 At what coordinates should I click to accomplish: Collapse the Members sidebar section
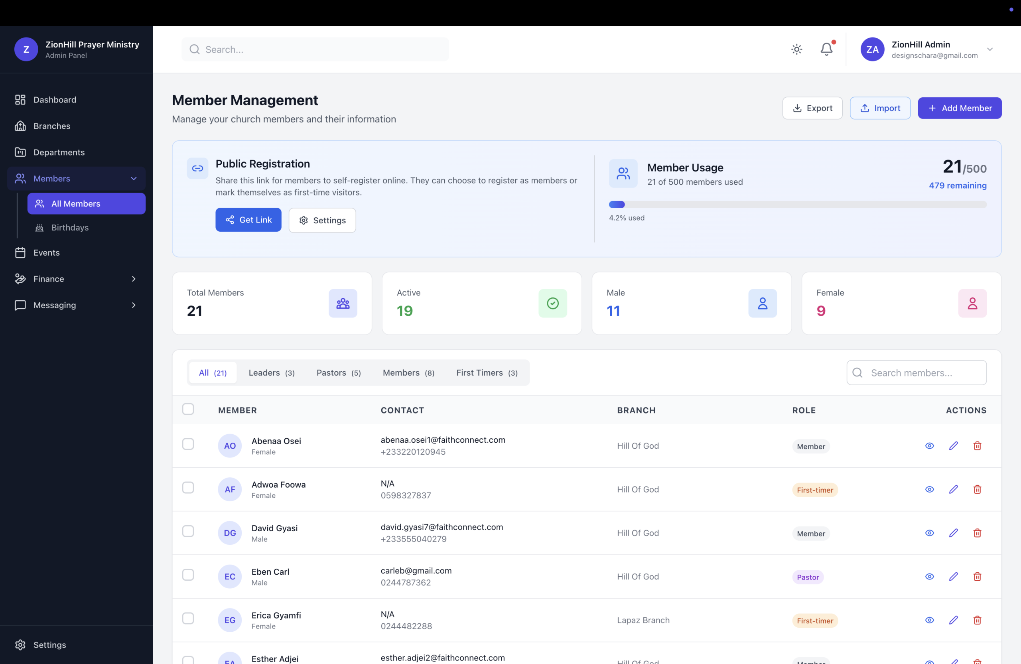[x=134, y=178]
